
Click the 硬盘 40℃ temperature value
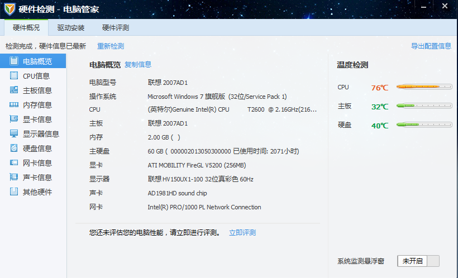380,126
